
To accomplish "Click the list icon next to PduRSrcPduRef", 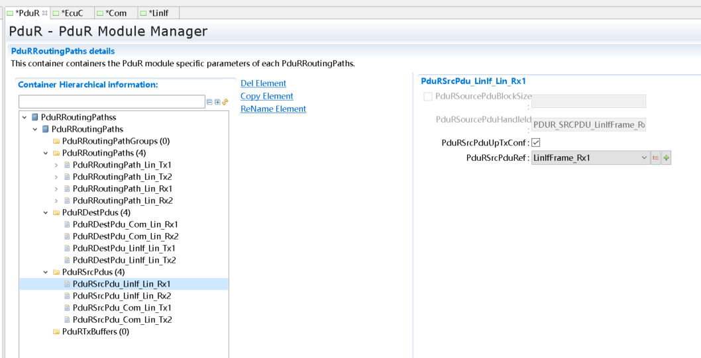I will point(656,158).
